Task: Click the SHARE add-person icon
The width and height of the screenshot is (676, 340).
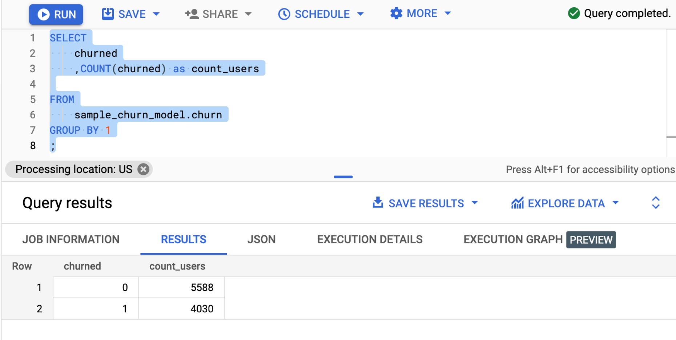Action: 192,14
